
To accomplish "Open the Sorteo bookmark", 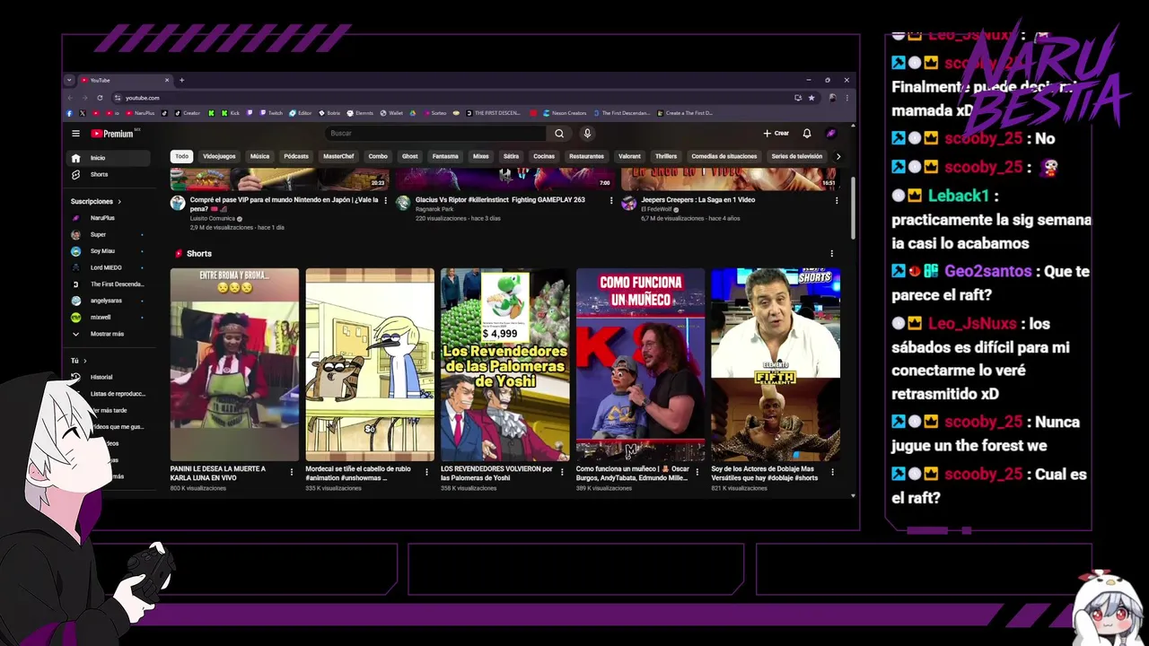I will tap(434, 113).
